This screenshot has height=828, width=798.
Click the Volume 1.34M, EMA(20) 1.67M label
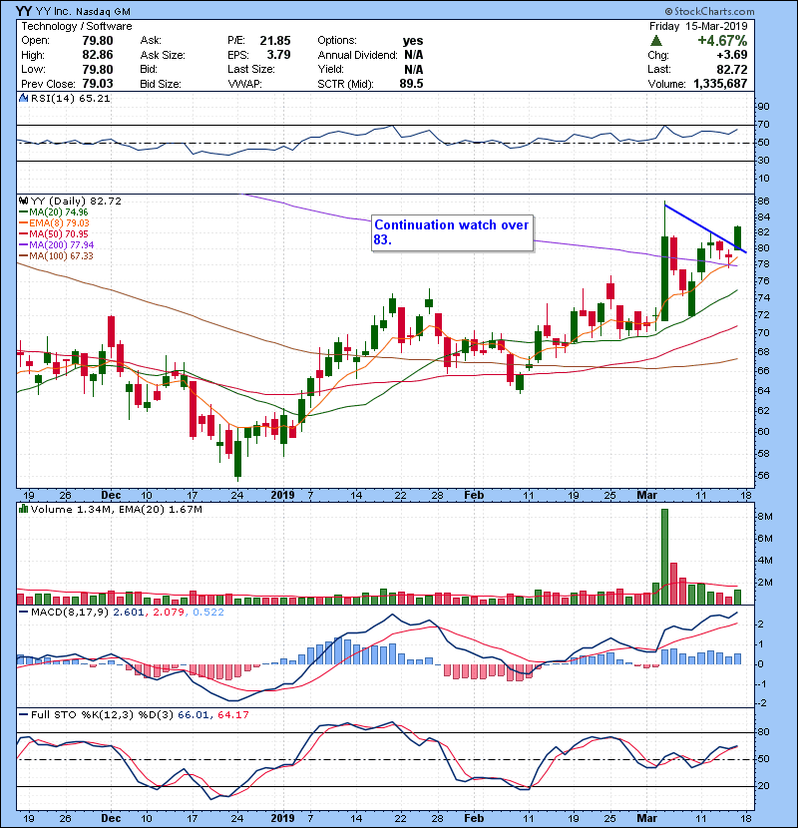point(116,510)
